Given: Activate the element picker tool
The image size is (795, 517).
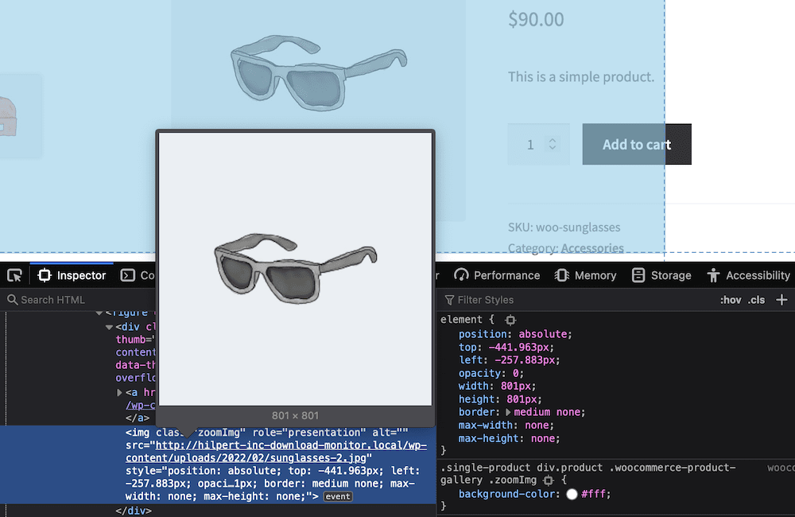Looking at the screenshot, I should point(14,275).
